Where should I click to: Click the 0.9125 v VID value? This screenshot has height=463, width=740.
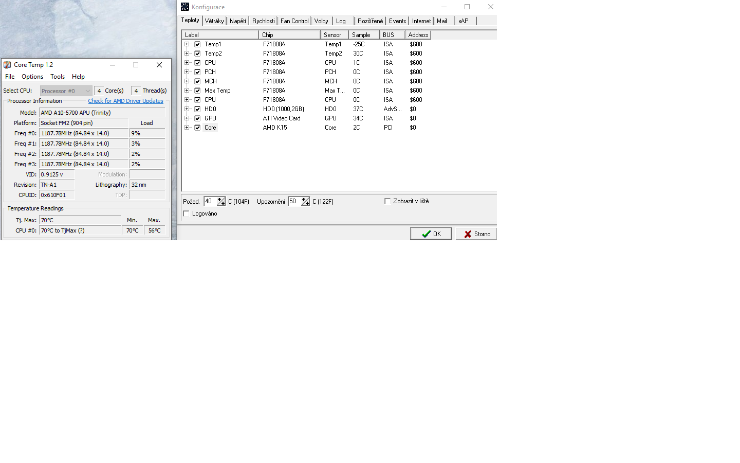tap(57, 174)
